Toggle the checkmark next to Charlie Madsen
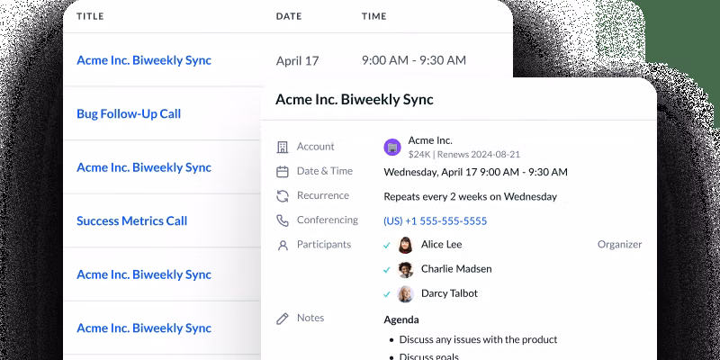The height and width of the screenshot is (360, 720). [386, 269]
